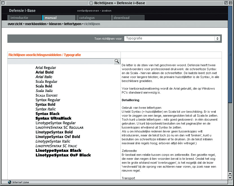Switch to the introductie tab
This screenshot has height=186, width=234.
24,18
